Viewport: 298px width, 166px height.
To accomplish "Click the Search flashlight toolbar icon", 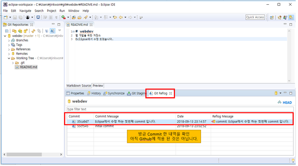I will pos(86,17).
